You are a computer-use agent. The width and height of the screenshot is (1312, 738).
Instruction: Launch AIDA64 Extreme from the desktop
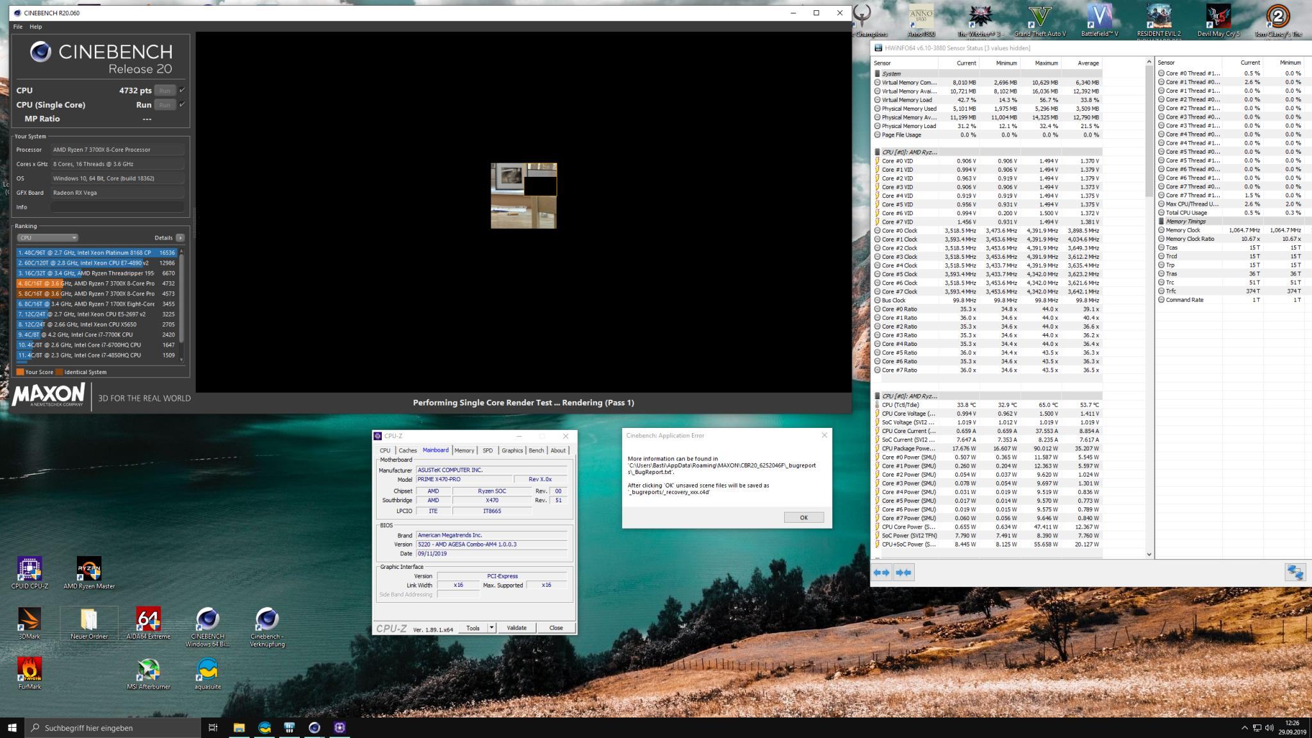pyautogui.click(x=149, y=623)
